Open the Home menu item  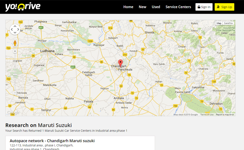click(128, 7)
